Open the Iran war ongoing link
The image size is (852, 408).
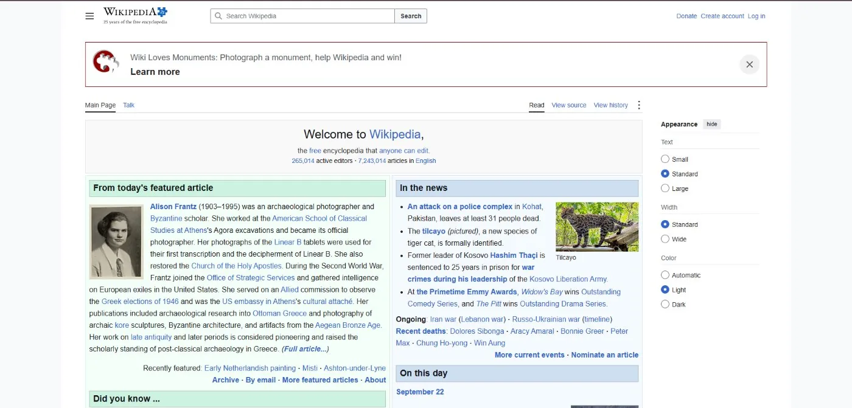tap(443, 319)
